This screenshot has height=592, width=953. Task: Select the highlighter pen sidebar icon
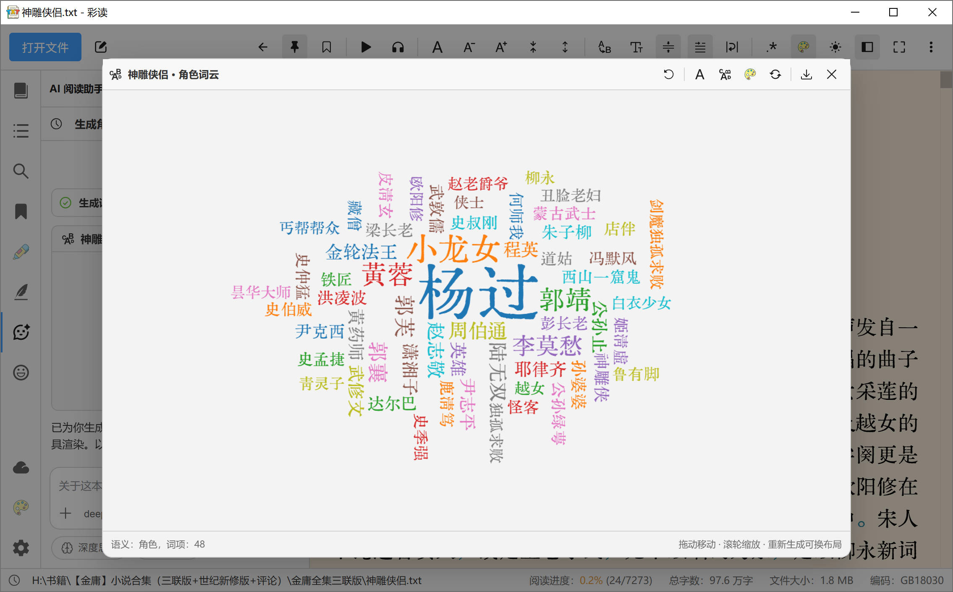tap(21, 252)
